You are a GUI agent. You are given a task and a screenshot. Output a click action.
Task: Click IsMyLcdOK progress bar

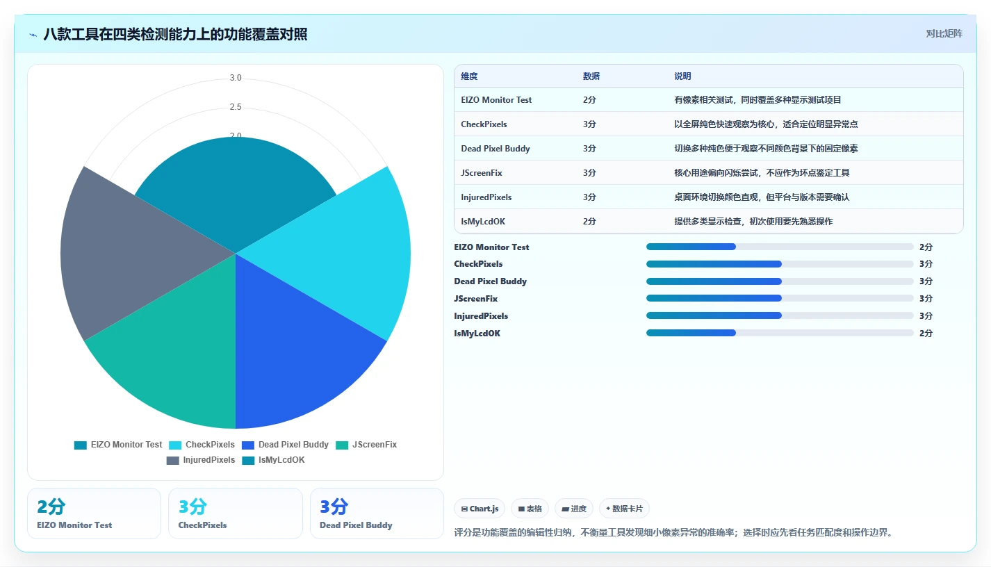(x=780, y=333)
